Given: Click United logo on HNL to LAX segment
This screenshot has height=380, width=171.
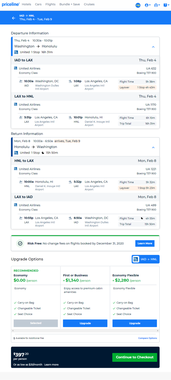Looking at the screenshot, I should point(16,169).
